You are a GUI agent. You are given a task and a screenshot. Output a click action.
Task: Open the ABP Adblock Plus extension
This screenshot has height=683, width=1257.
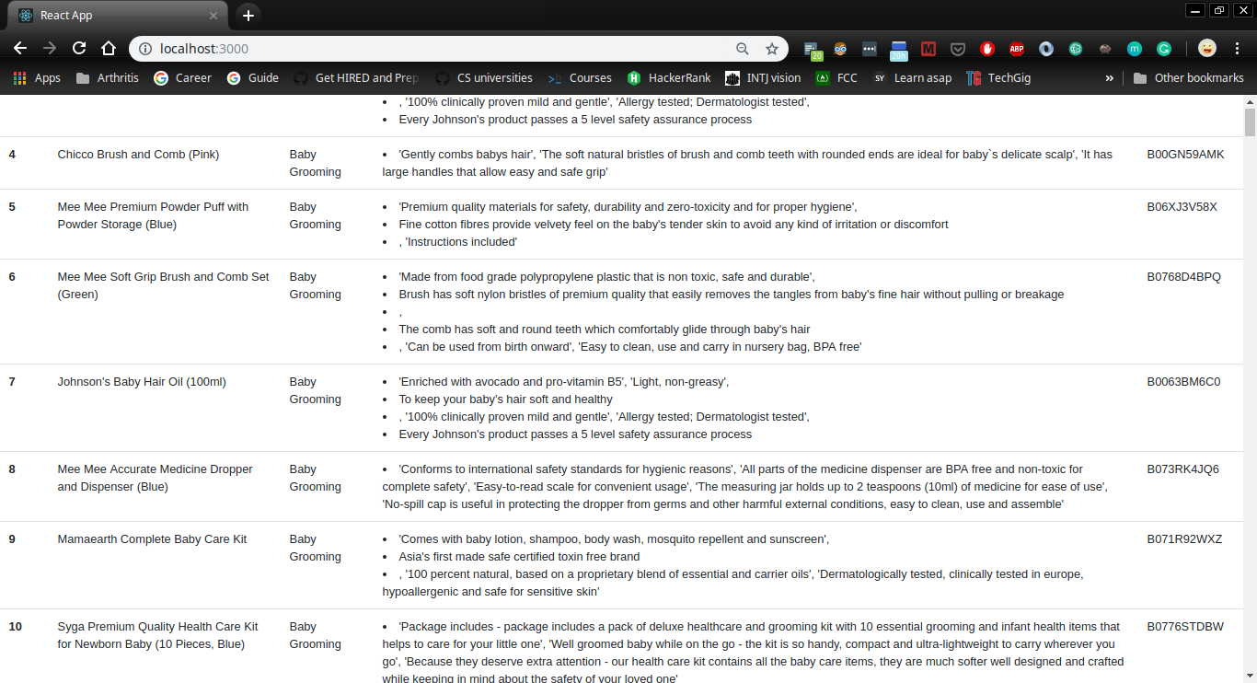(1017, 49)
